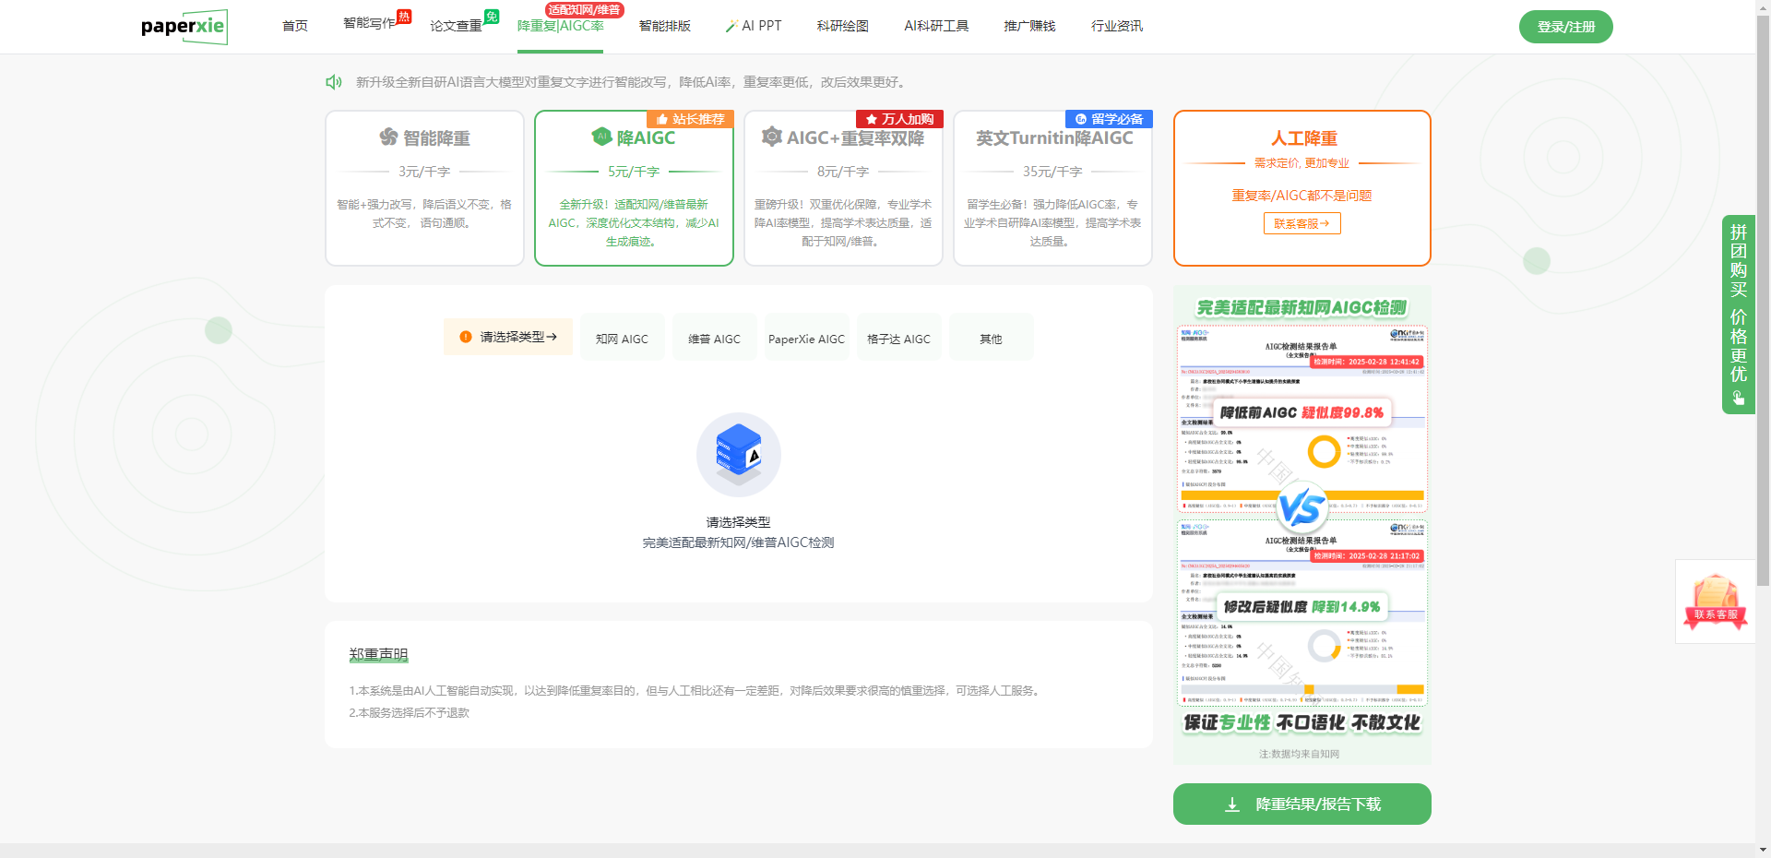Click 联系客服 inside the 人工降重 card
Viewport: 1771px width, 858px height.
1302,223
